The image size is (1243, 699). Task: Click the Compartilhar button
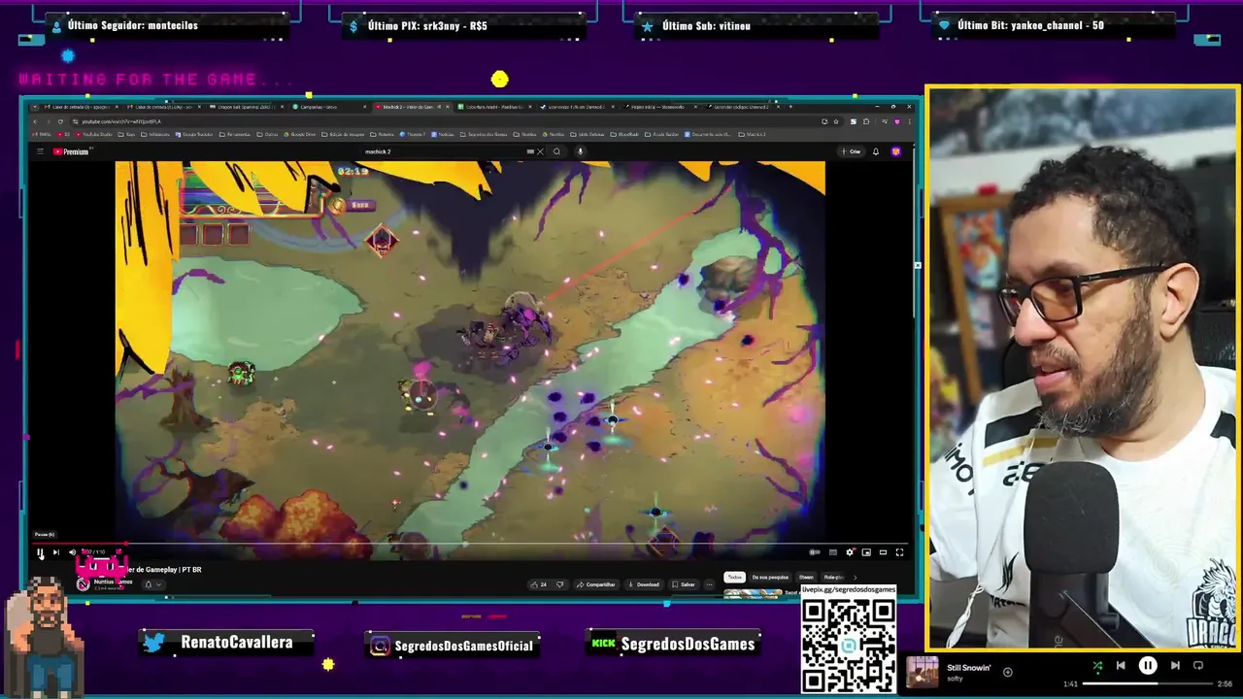click(595, 584)
